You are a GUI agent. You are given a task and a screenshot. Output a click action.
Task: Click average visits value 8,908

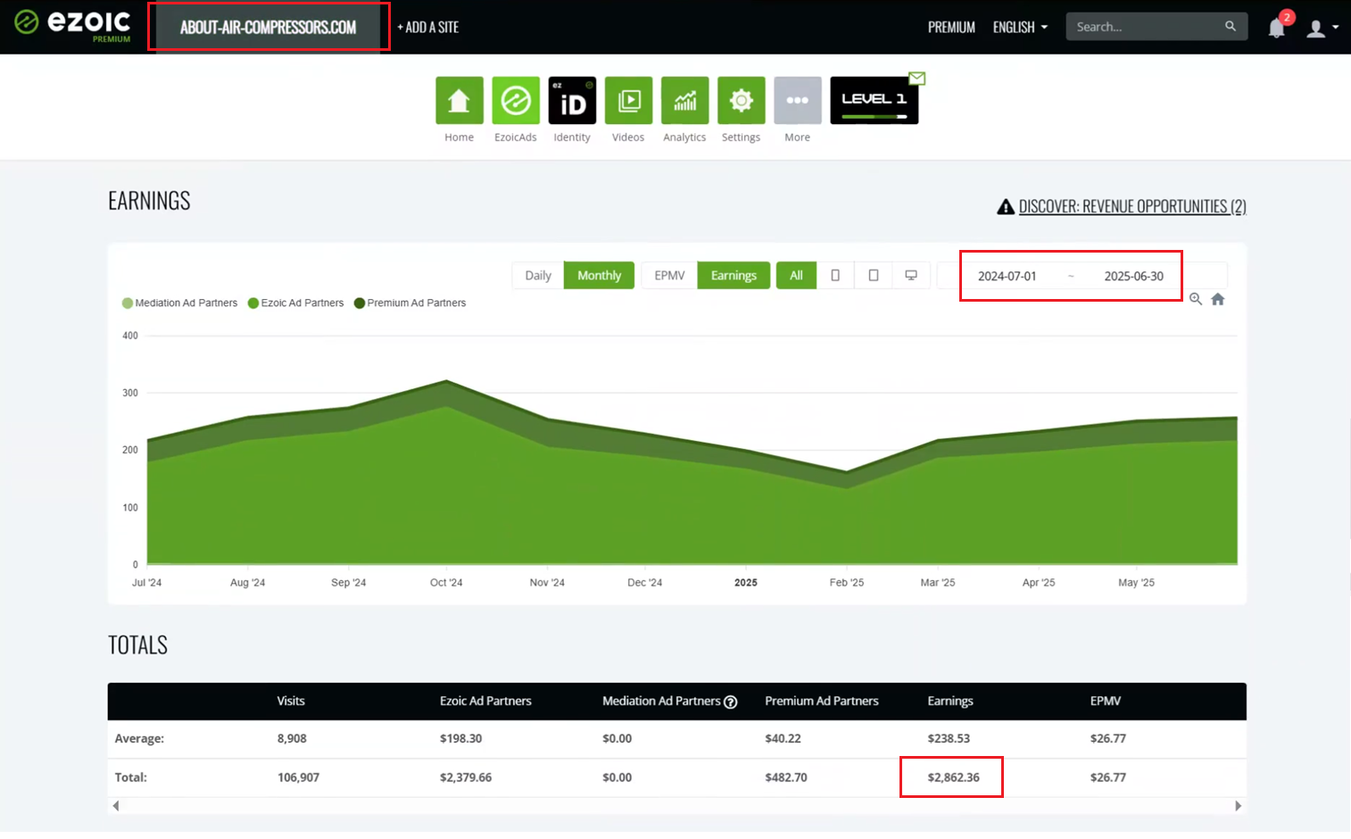click(292, 738)
